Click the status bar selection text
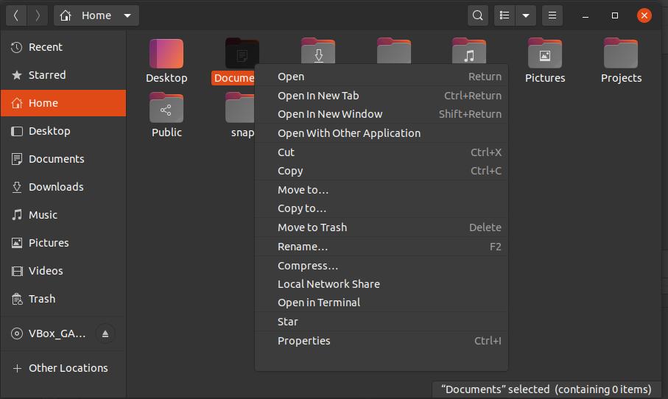This screenshot has height=399, width=668. coord(546,389)
